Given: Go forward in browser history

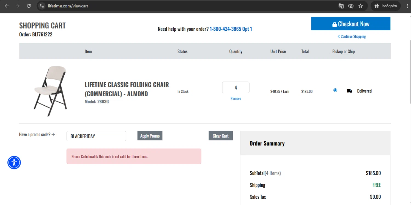Looking at the screenshot, I should pos(18,6).
